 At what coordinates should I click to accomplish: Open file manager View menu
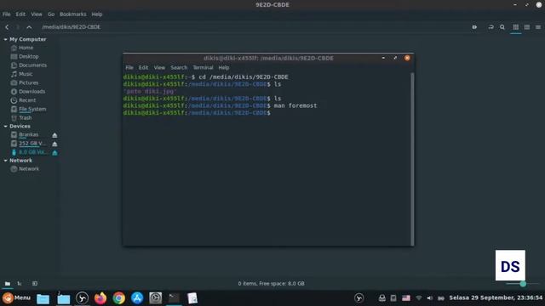[37, 14]
